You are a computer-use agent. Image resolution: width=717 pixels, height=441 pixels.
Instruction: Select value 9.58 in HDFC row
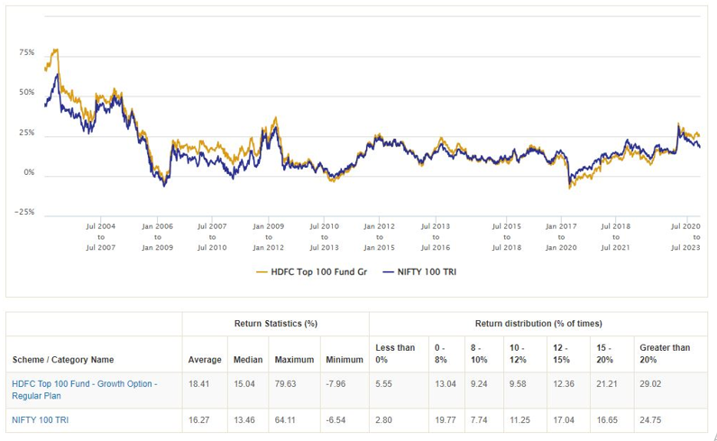tap(518, 384)
